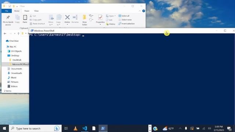Open File Explorer help icon

pos(144,11)
